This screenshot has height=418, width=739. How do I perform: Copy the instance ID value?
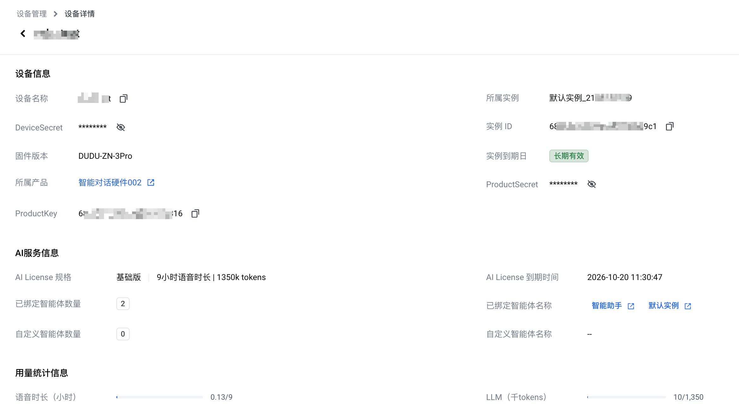(x=669, y=127)
